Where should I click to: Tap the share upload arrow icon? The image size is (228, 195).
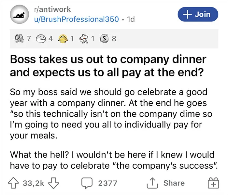coord(152,183)
